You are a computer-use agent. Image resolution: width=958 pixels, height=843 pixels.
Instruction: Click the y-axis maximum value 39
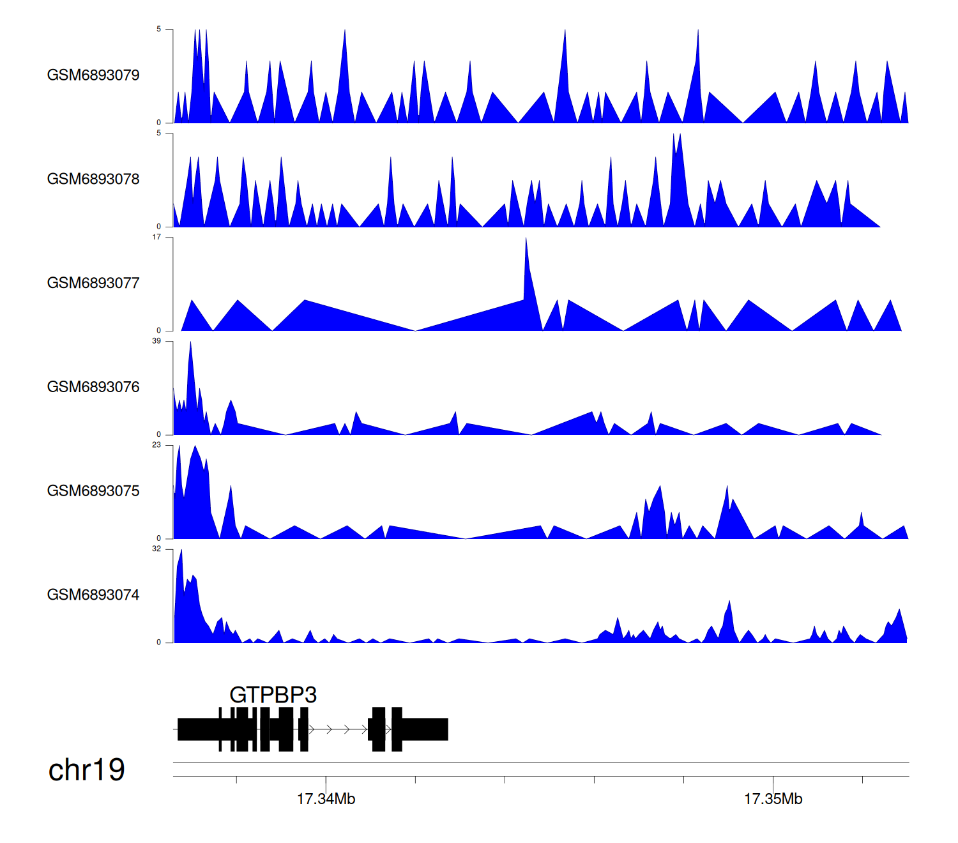point(156,341)
